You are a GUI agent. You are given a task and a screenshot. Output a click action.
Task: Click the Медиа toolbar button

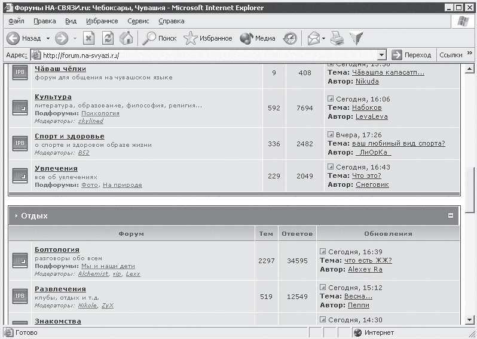coord(258,38)
